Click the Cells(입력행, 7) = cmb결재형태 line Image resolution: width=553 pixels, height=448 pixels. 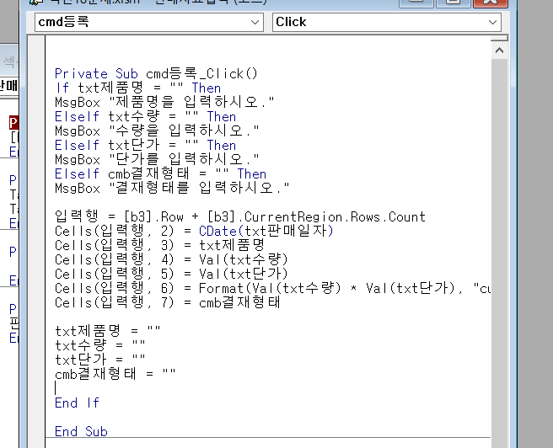[167, 302]
